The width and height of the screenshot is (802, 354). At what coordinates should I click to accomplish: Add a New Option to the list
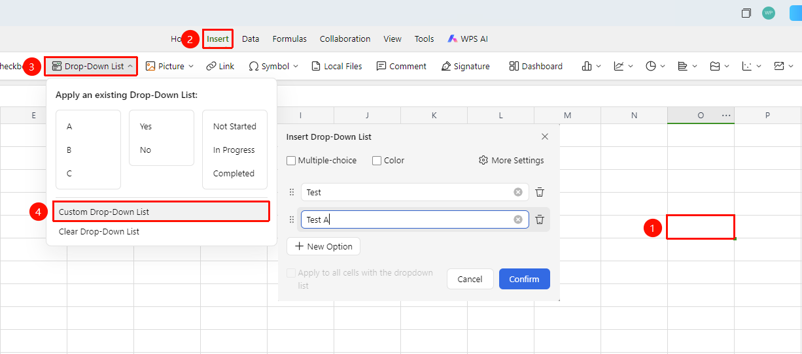point(323,246)
